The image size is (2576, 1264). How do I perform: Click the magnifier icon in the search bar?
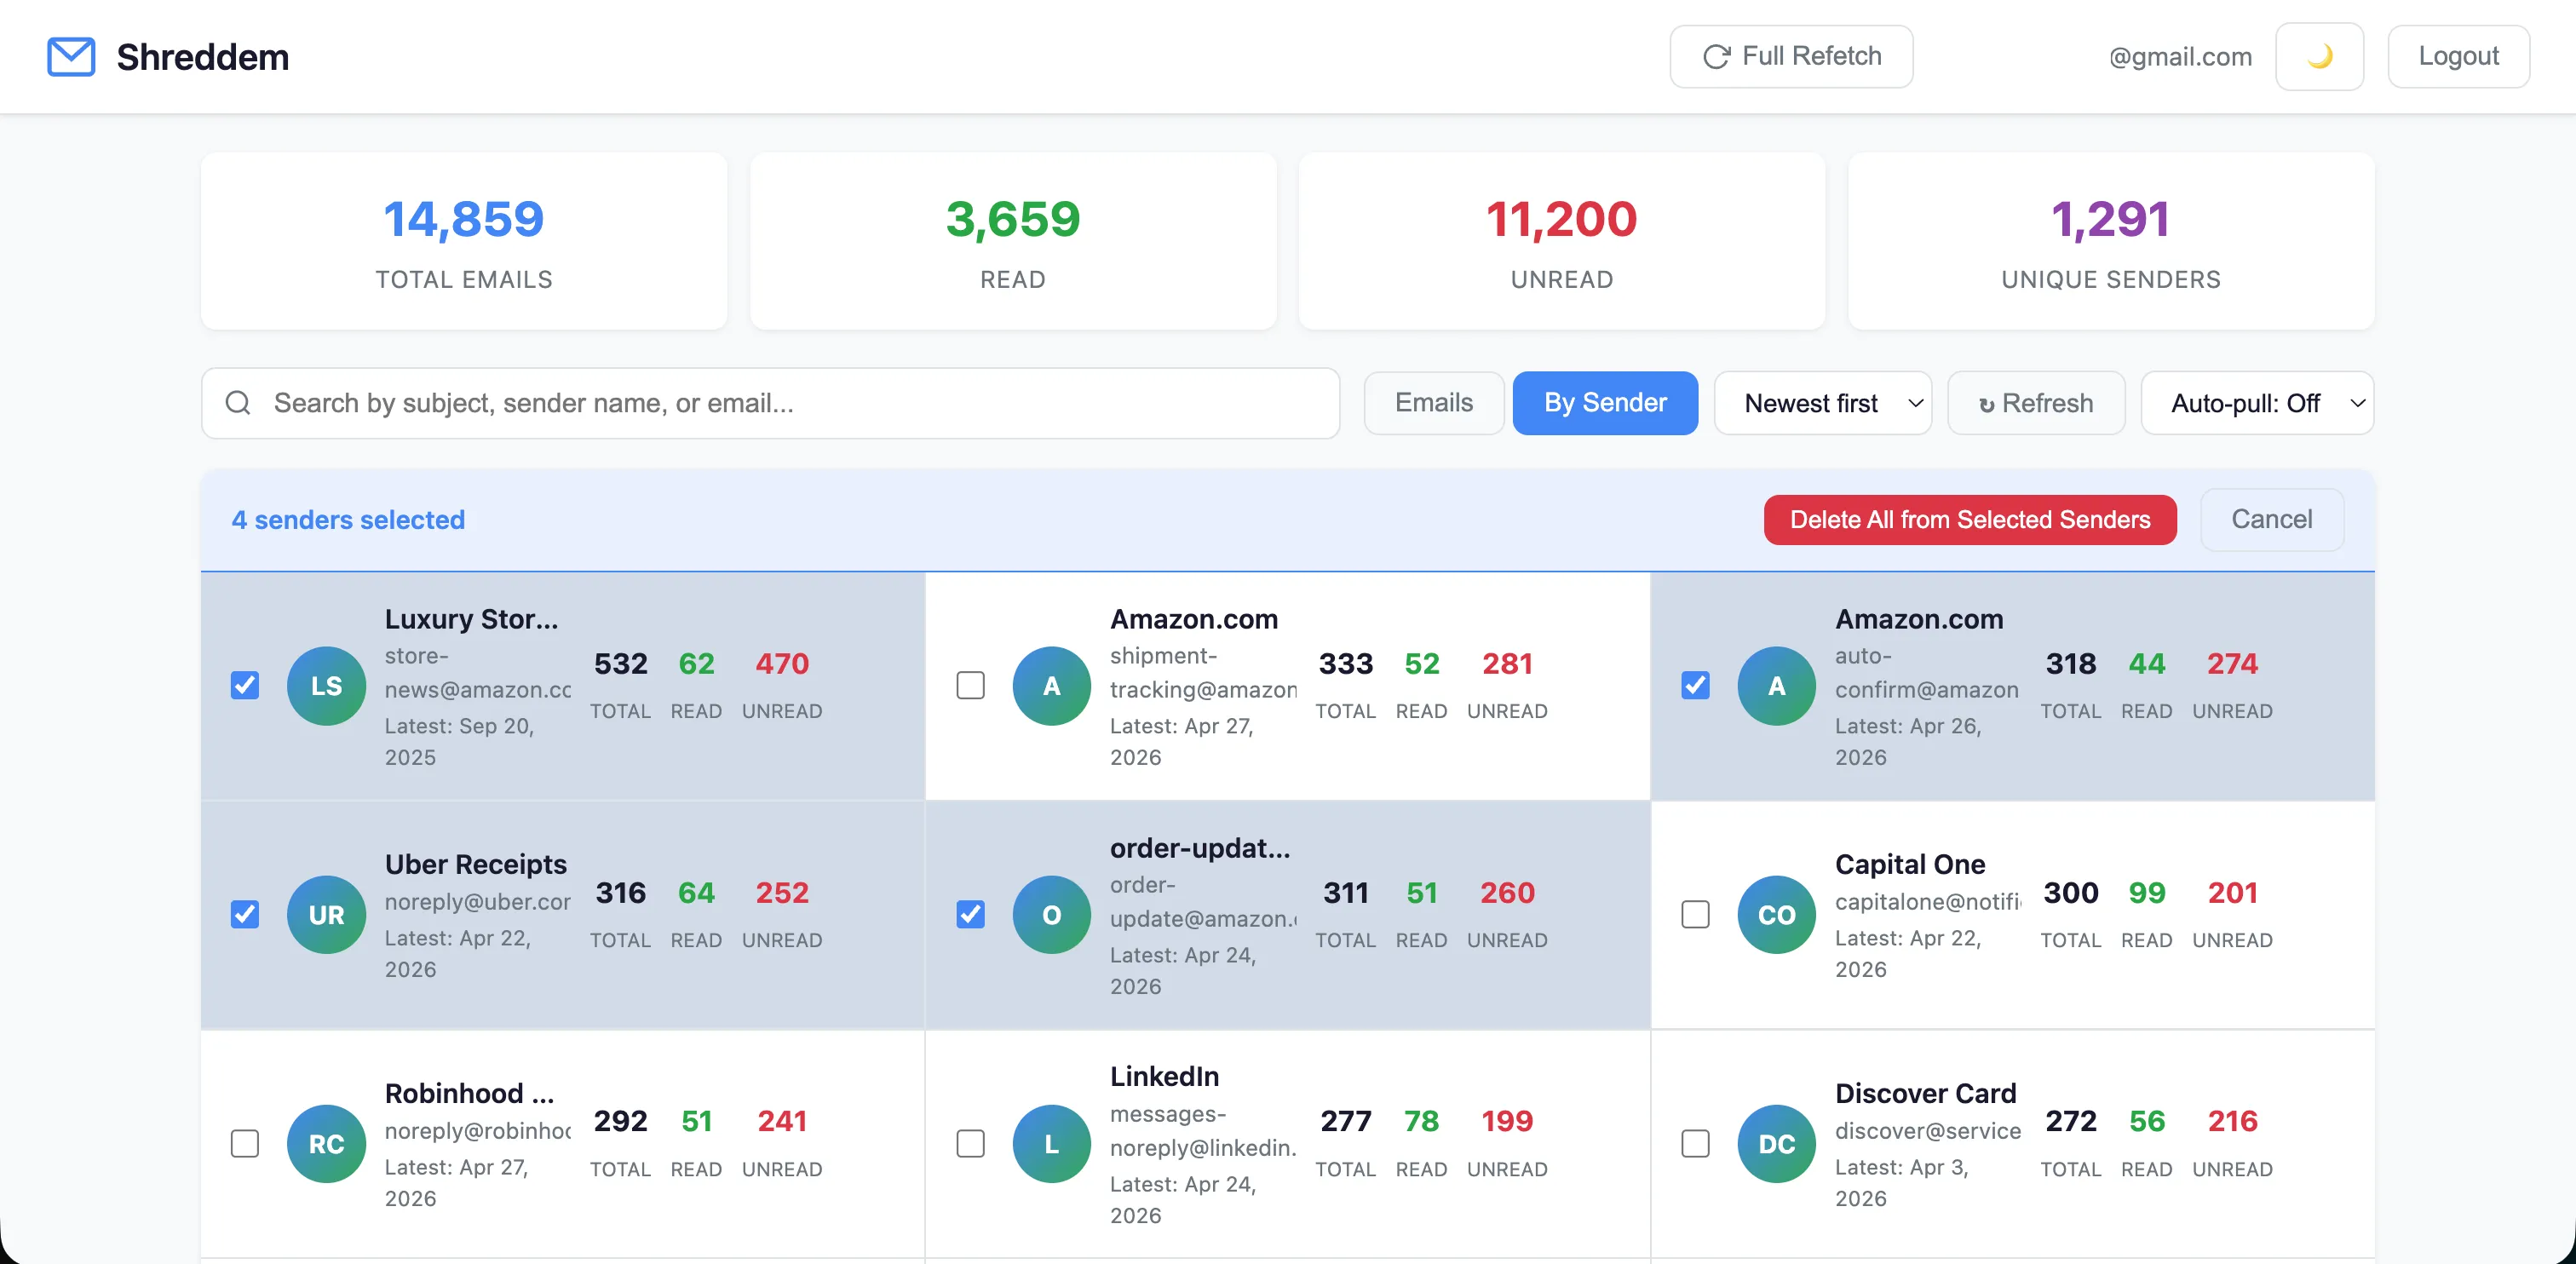point(238,403)
